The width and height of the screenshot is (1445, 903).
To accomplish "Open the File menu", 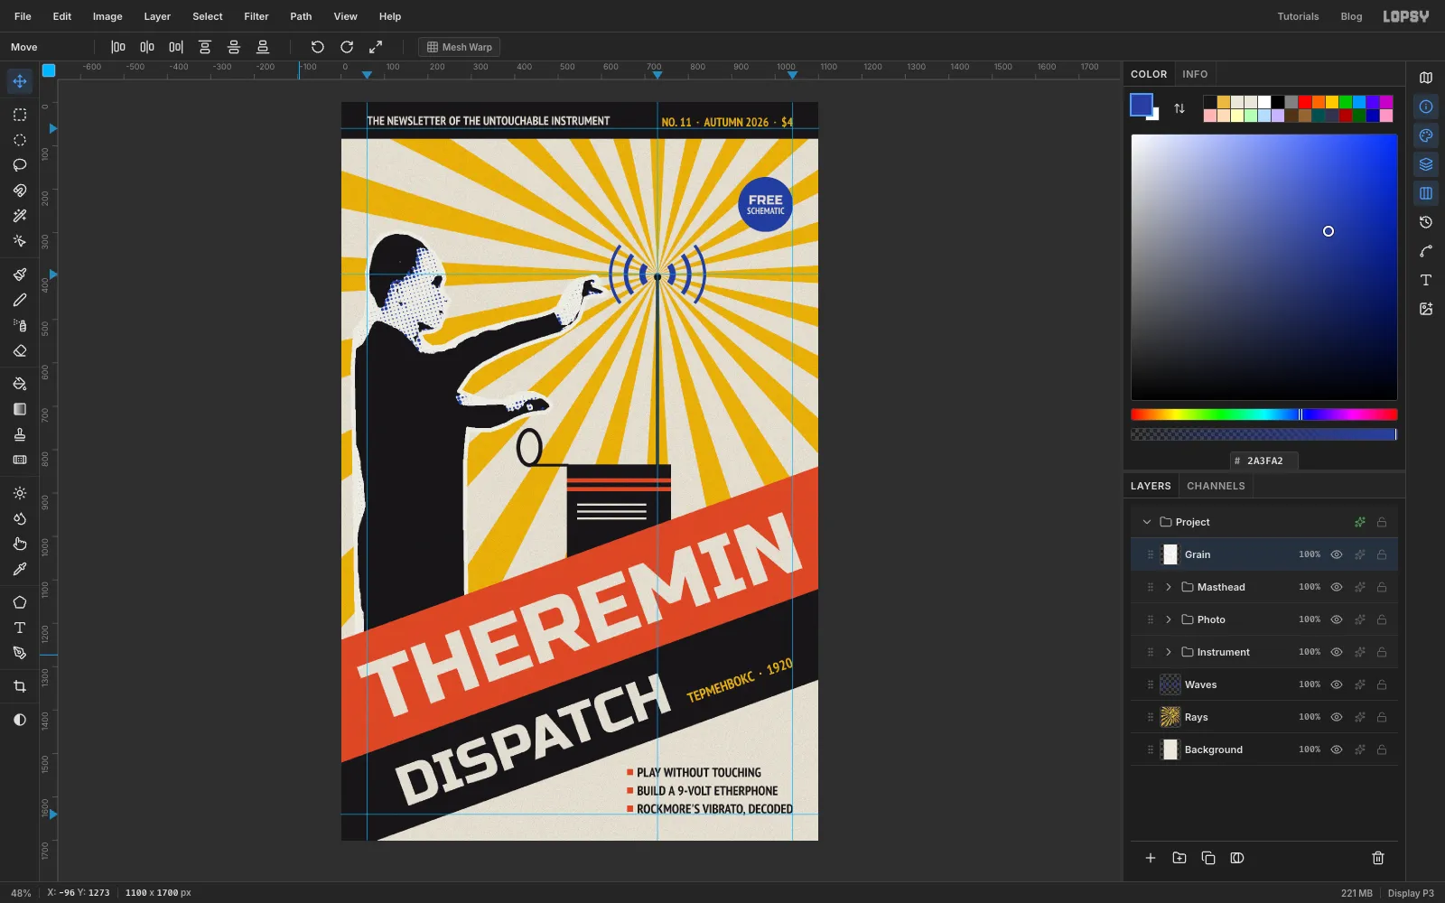I will [x=23, y=16].
